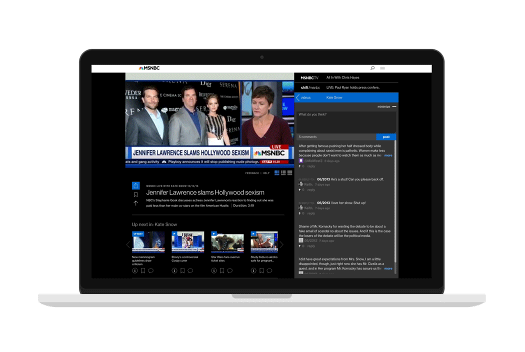
Task: Play Star Wars fans overrun ticket sites thumbnail
Action: point(227,242)
